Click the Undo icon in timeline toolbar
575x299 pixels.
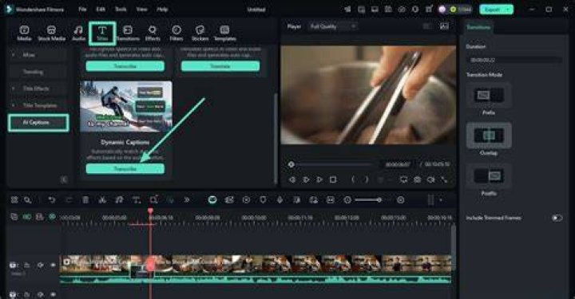52,200
